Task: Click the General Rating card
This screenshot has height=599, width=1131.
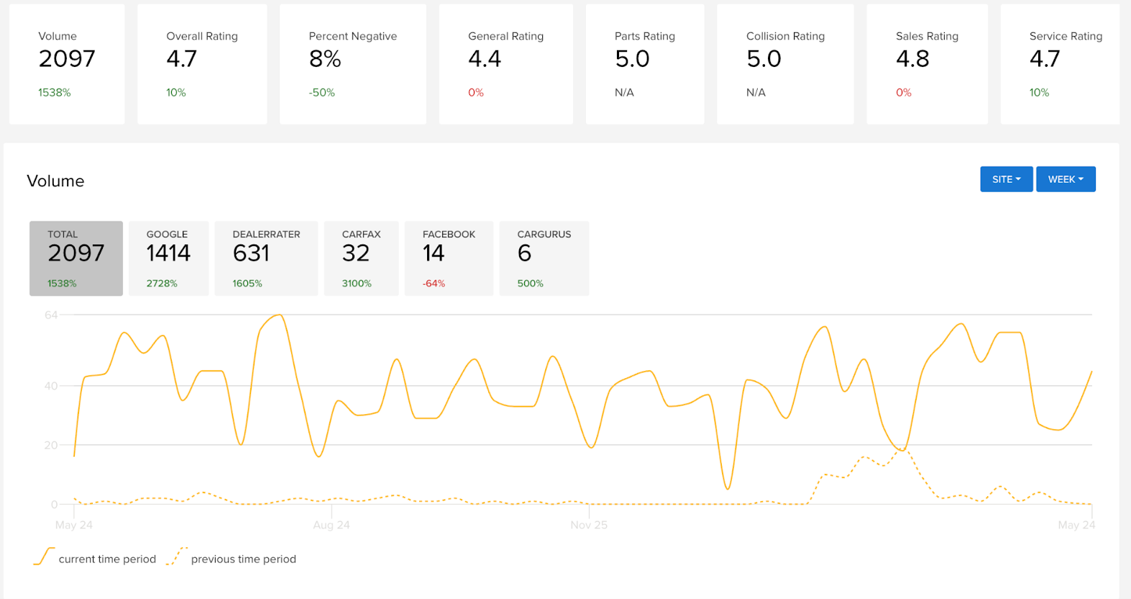Action: 505,64
